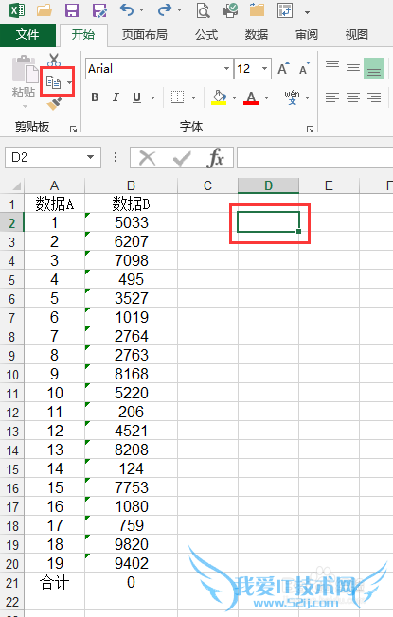The image size is (393, 617).
Task: Switch to the 审阅 tab
Action: [307, 35]
